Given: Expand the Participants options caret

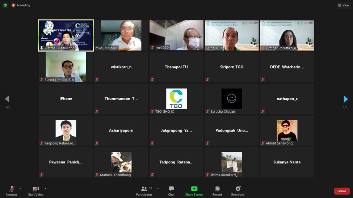Looking at the screenshot, I should coord(158,189).
